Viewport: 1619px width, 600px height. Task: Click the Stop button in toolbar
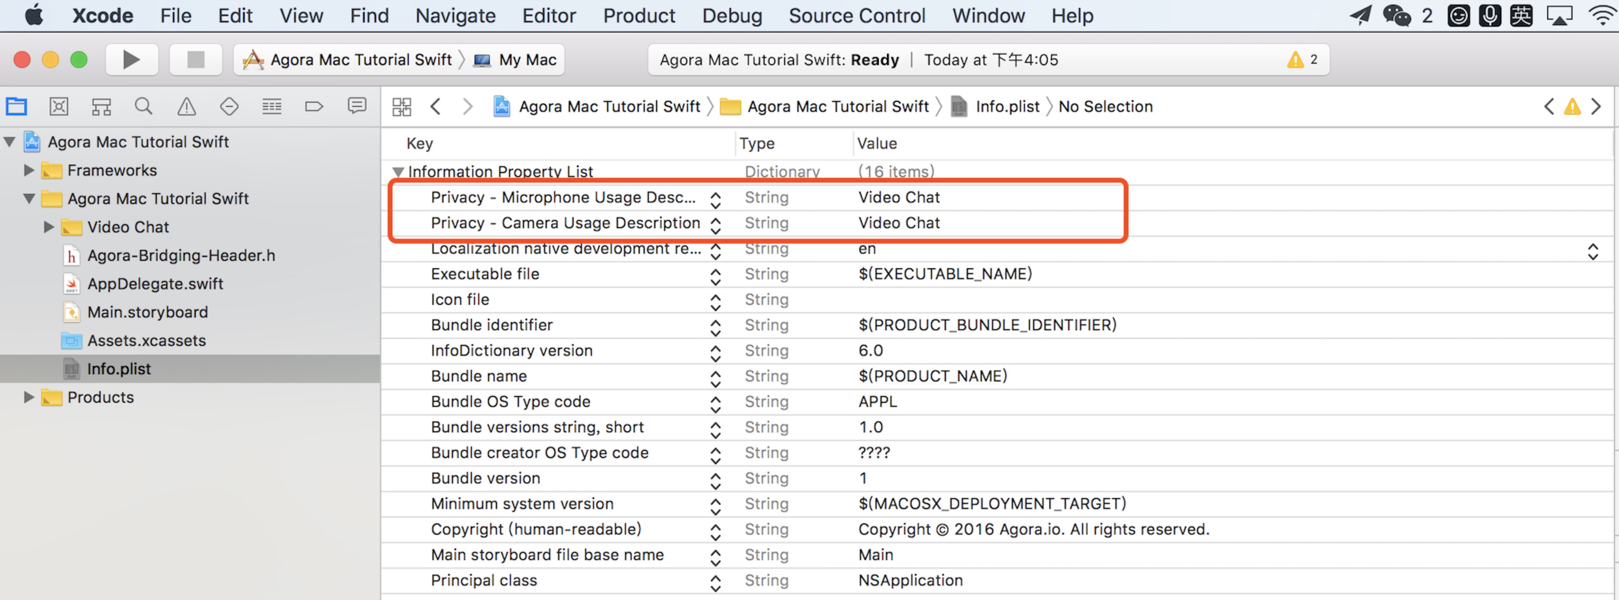[195, 60]
